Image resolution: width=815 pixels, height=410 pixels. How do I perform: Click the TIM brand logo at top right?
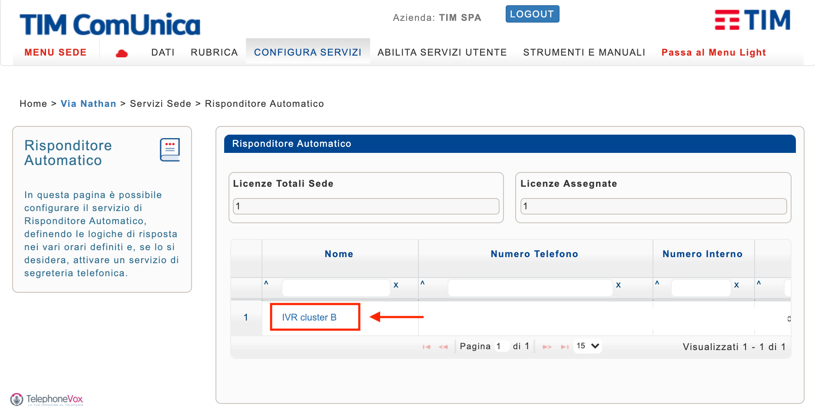pyautogui.click(x=752, y=20)
